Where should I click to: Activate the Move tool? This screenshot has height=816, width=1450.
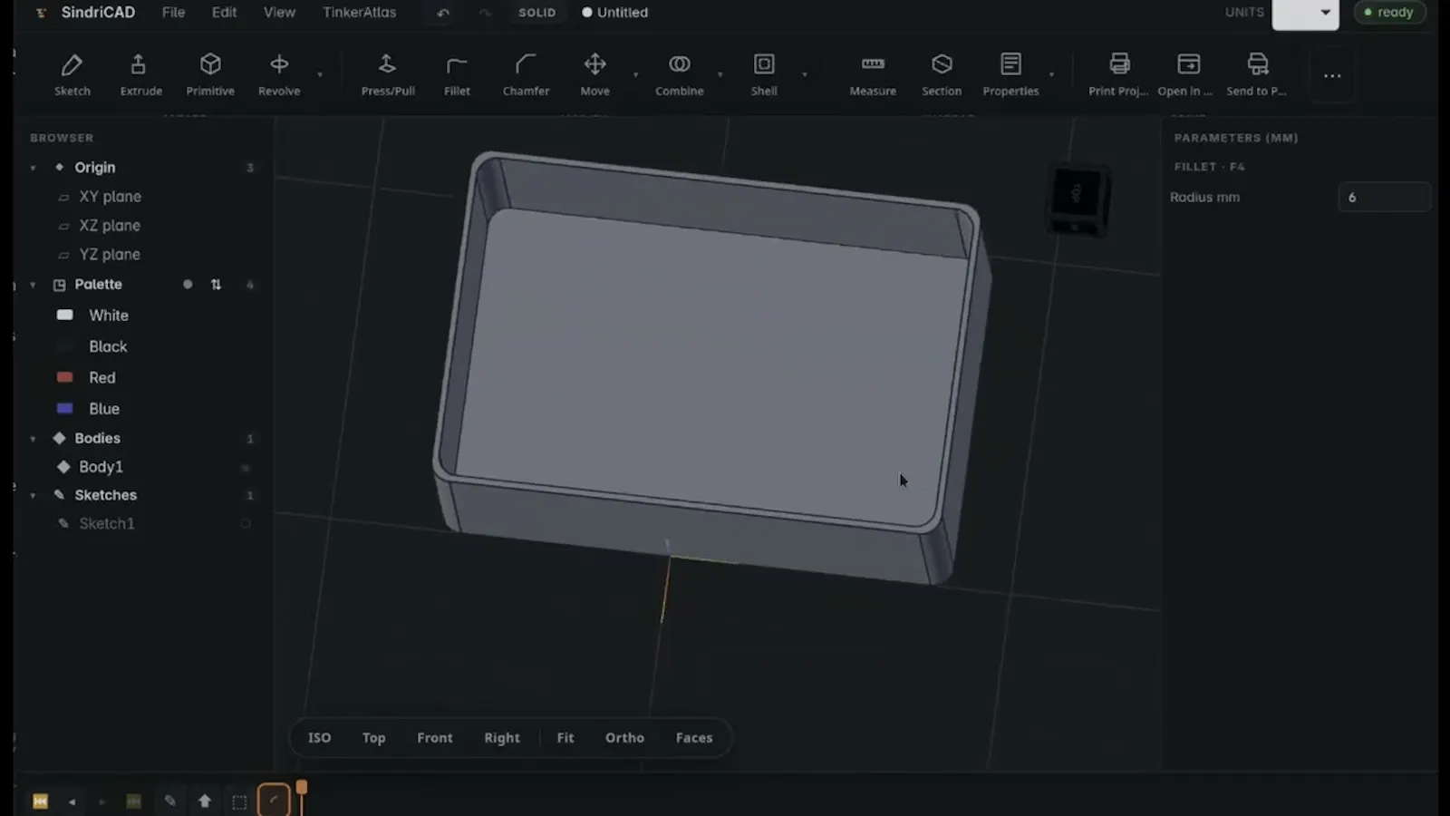(x=594, y=74)
